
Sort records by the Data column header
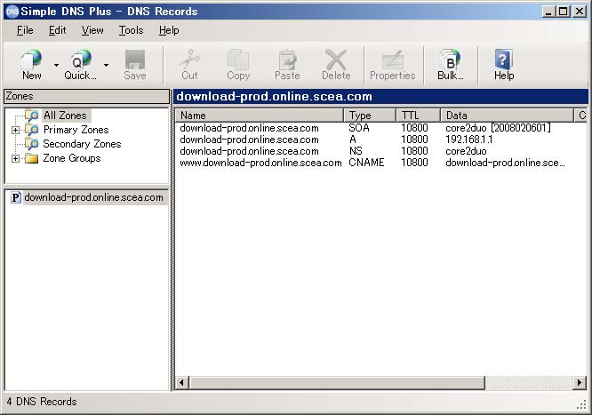(507, 116)
